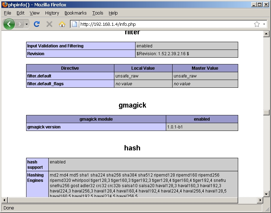Open the Bookmarks menu

coord(76,13)
